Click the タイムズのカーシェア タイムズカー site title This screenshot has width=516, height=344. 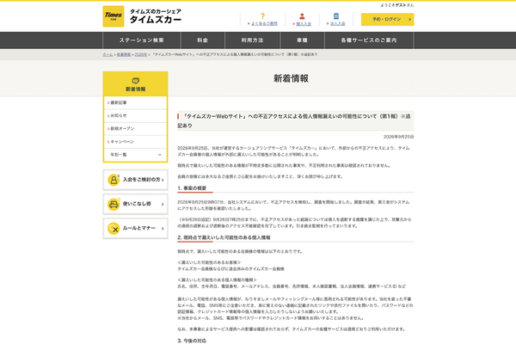[156, 16]
